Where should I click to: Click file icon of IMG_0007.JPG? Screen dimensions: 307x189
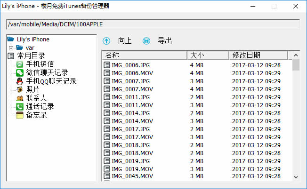pos(107,81)
